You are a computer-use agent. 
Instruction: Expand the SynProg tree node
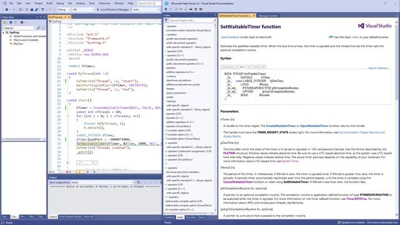3,32
